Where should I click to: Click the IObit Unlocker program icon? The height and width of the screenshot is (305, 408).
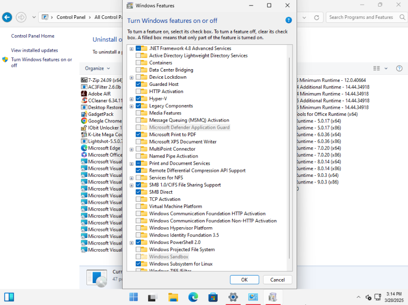point(84,128)
